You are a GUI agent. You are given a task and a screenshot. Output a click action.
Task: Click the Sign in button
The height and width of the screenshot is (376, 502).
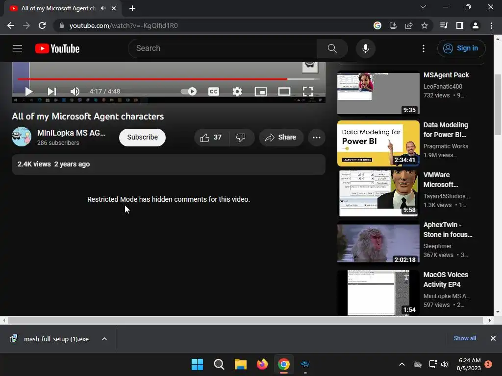coord(461,48)
